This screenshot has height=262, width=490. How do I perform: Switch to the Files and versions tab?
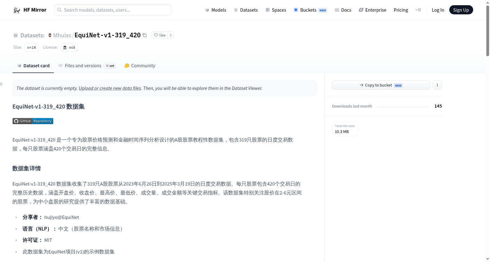tap(87, 66)
